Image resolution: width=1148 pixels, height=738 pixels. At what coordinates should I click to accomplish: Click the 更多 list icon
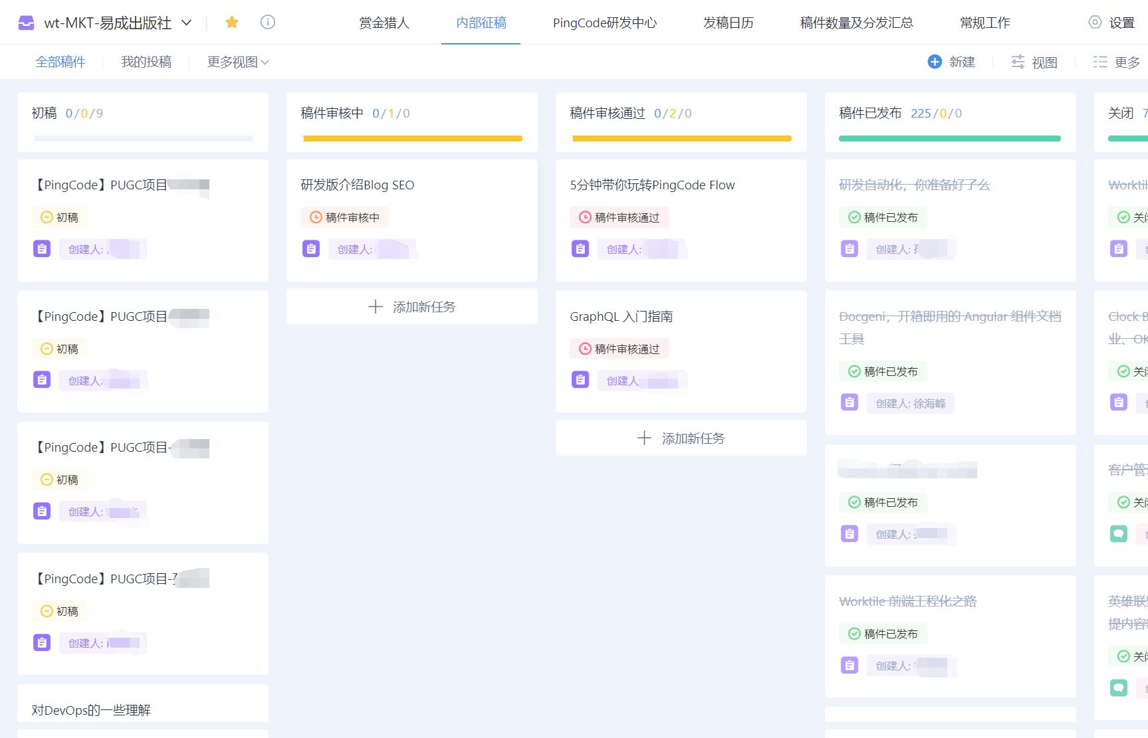(x=1100, y=62)
